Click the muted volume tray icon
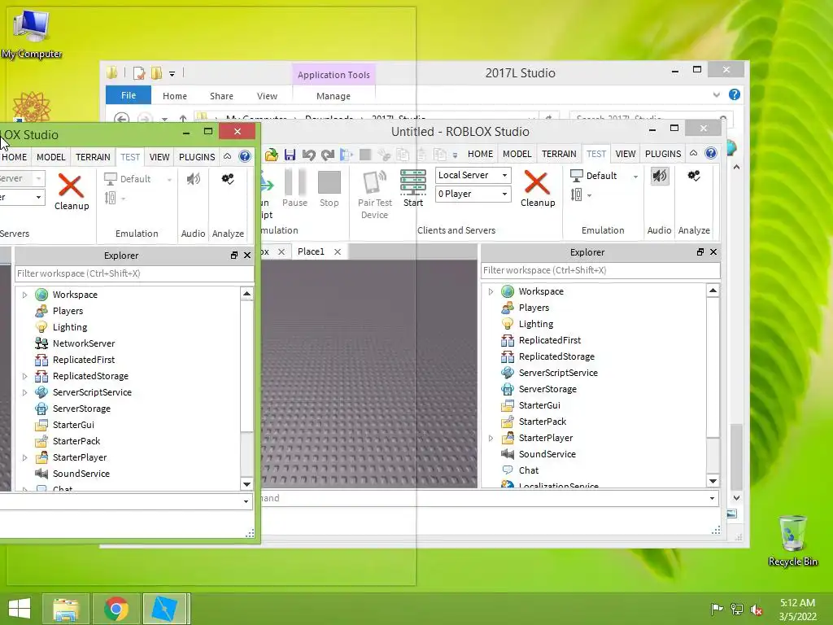The height and width of the screenshot is (625, 833). pyautogui.click(x=757, y=610)
